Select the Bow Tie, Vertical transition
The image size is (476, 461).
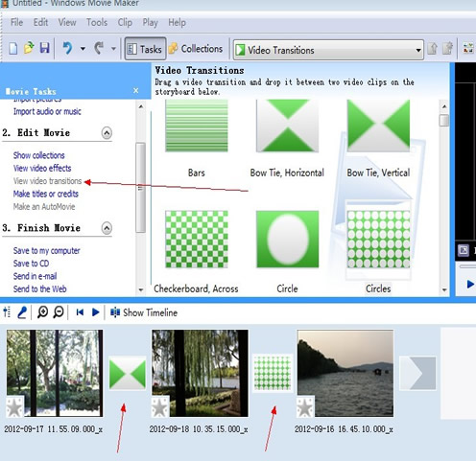[x=378, y=126]
